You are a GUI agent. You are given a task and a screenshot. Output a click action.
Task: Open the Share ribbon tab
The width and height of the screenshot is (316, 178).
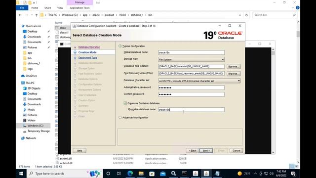pos(47,8)
